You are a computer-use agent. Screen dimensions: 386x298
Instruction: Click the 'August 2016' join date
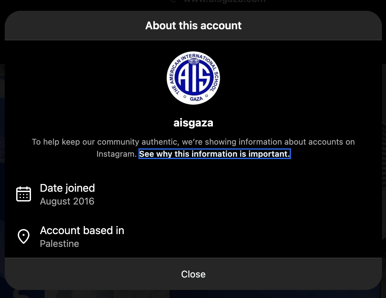67,201
